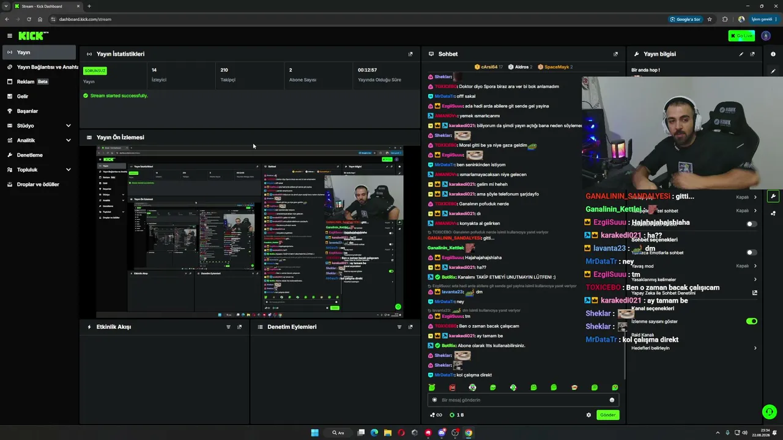Screen dimensions: 783x440
Task: Click the 00:12:57 live duration value
Action: click(367, 70)
